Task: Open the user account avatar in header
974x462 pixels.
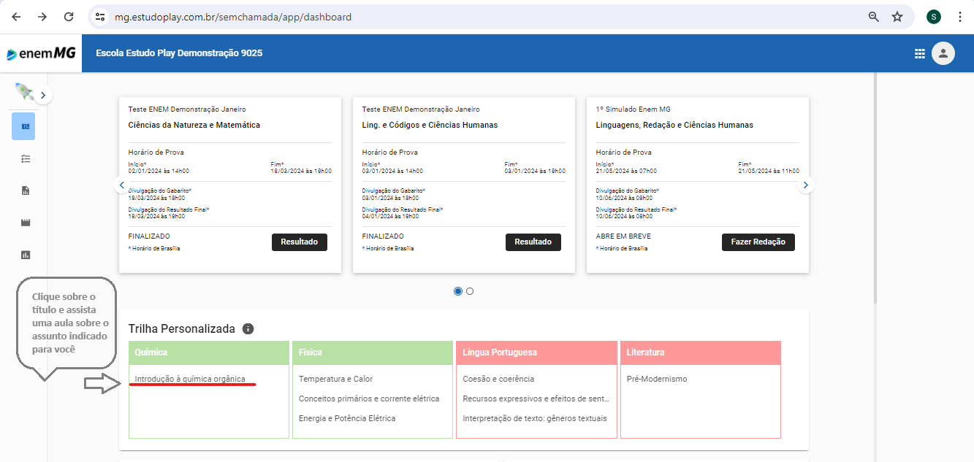Action: [x=943, y=53]
